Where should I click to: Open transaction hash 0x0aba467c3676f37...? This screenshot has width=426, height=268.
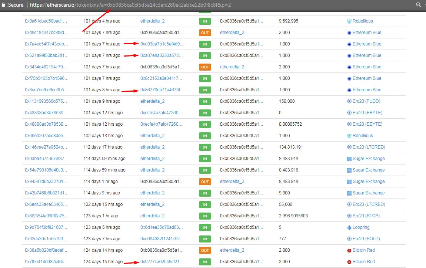[x=46, y=159]
